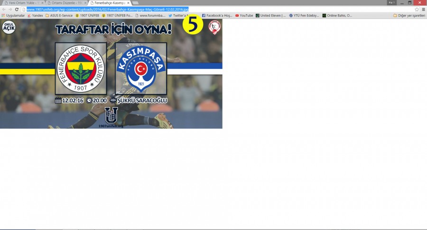Viewport: 427px width, 230px height.
Task: Open the www.forumnba bookmark
Action: 150,15
